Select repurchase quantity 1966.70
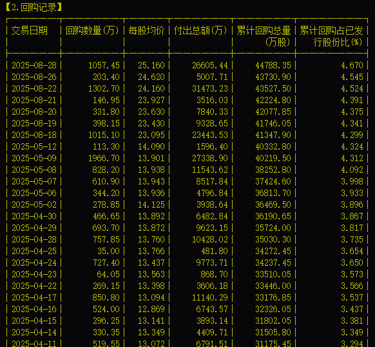 point(104,158)
